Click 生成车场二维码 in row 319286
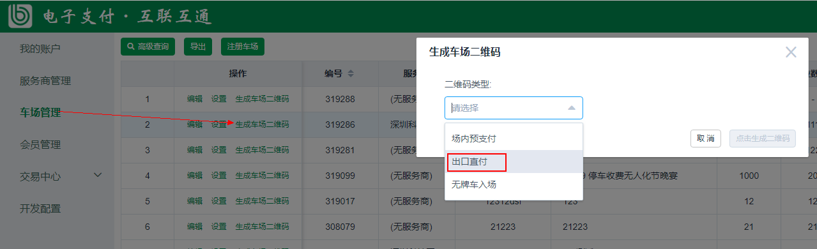 262,124
